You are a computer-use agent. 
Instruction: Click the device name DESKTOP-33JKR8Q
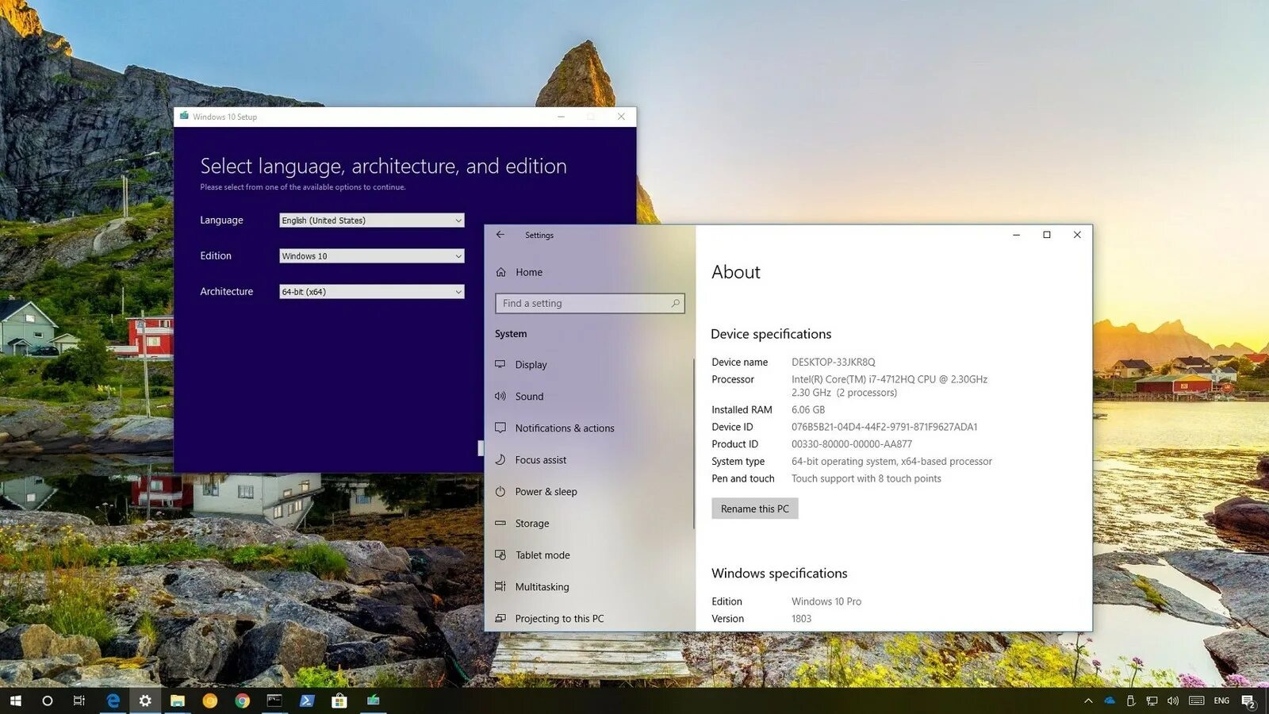point(834,363)
